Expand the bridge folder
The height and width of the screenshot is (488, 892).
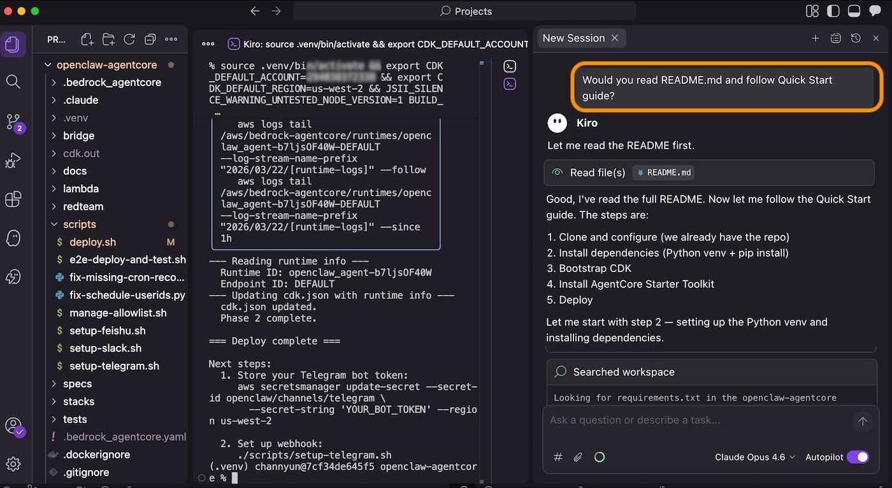[78, 136]
